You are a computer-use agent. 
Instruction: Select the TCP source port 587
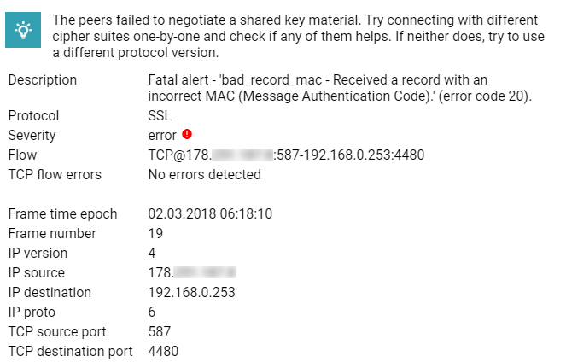click(159, 331)
